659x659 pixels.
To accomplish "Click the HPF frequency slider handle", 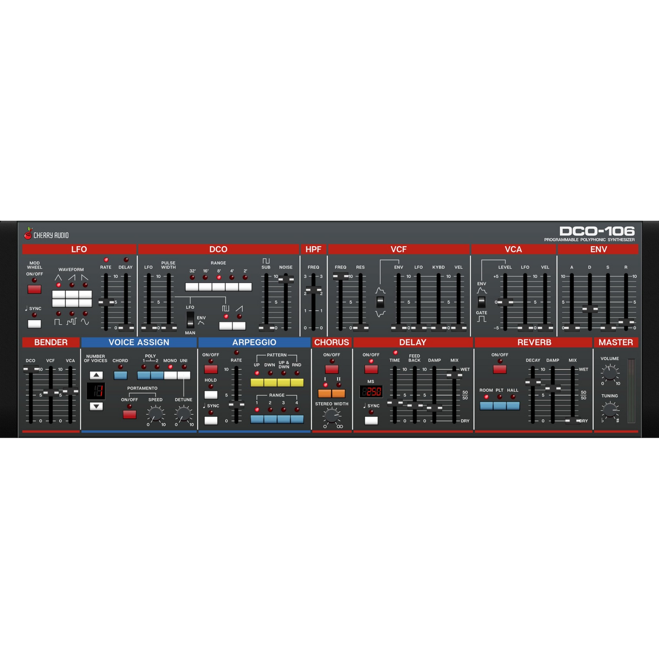I will coord(313,290).
